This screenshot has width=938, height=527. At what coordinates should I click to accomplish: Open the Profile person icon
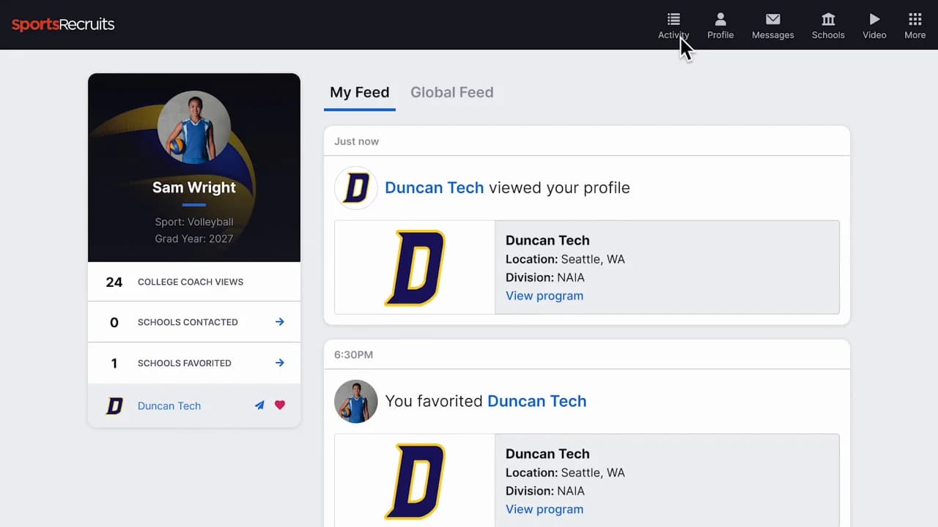[720, 19]
